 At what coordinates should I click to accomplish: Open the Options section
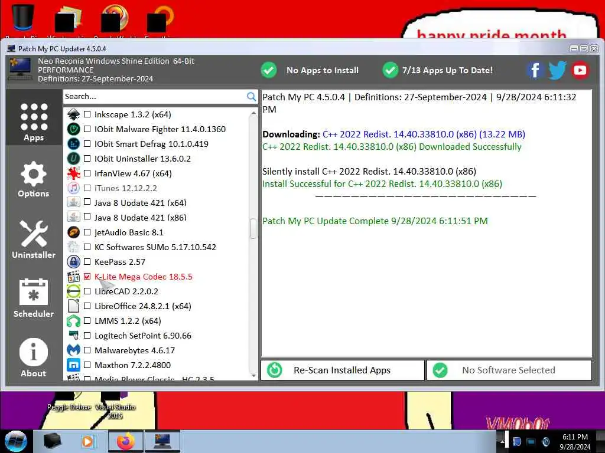(x=34, y=179)
